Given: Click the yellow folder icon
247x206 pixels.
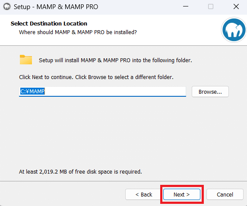Looking at the screenshot, I should 26,60.
